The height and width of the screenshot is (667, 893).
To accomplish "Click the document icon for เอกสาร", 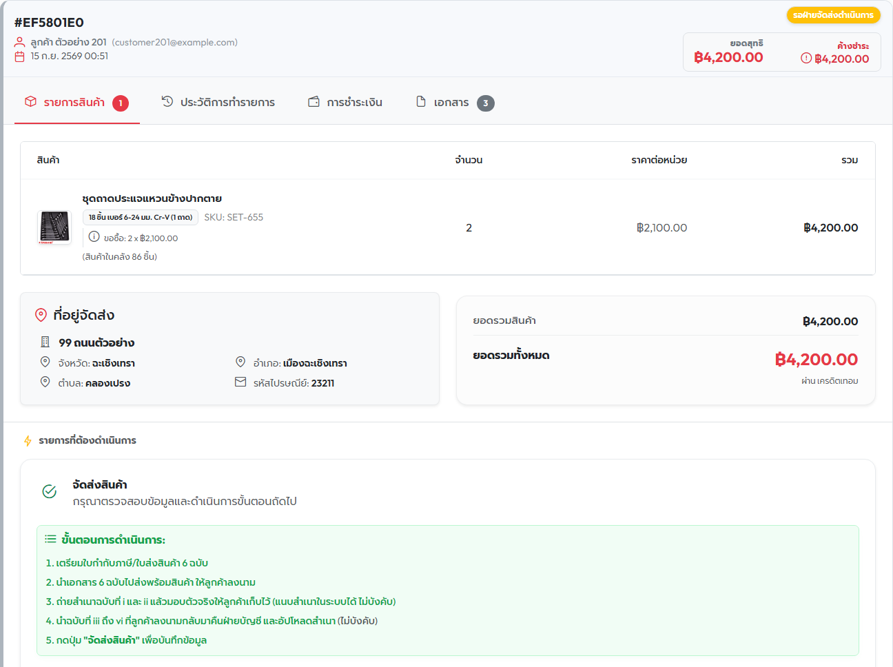I will [x=421, y=102].
